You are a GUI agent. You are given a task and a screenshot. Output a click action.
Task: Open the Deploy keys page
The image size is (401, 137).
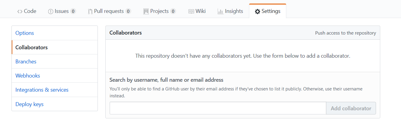(30, 104)
